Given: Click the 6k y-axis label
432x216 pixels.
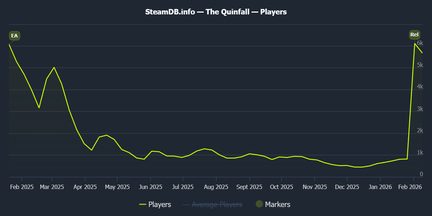Looking at the screenshot, I should point(420,43).
